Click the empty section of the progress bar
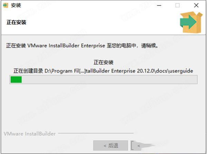Screen dimensions: 207x154 tap(109, 79)
